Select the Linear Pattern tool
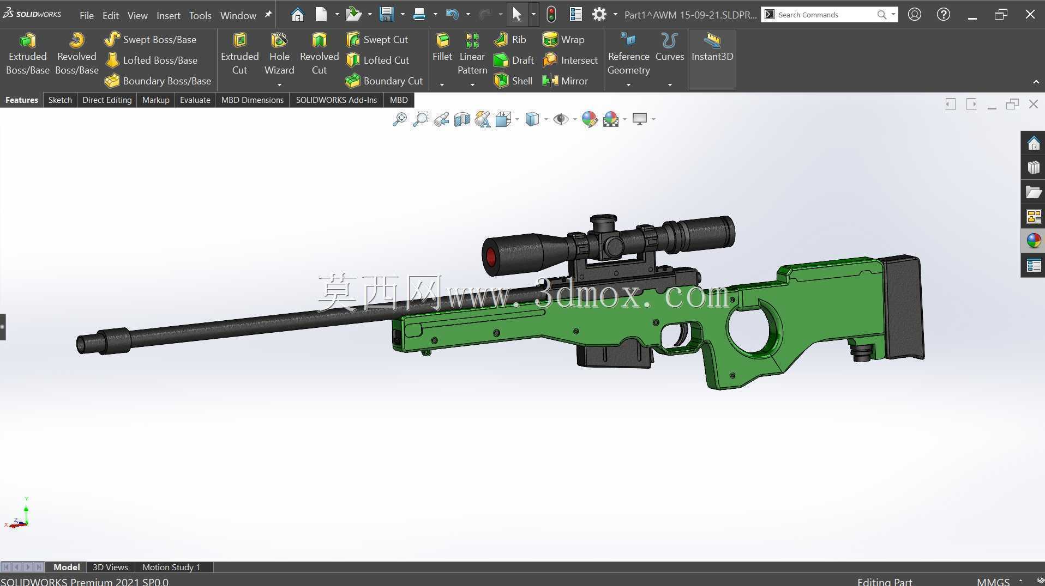This screenshot has width=1045, height=586. pos(472,54)
